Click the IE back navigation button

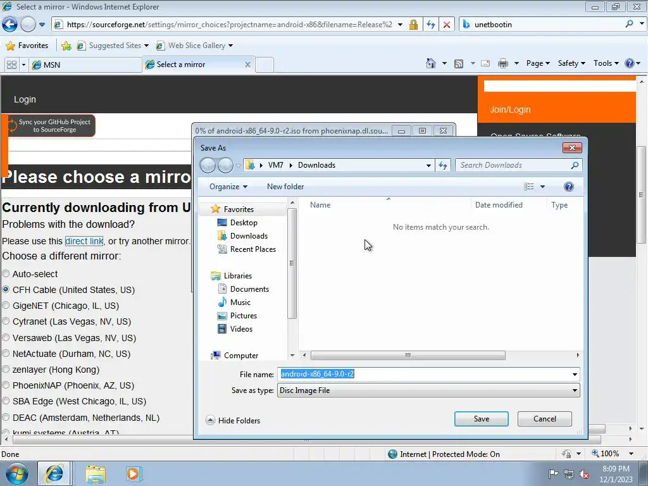pos(9,25)
